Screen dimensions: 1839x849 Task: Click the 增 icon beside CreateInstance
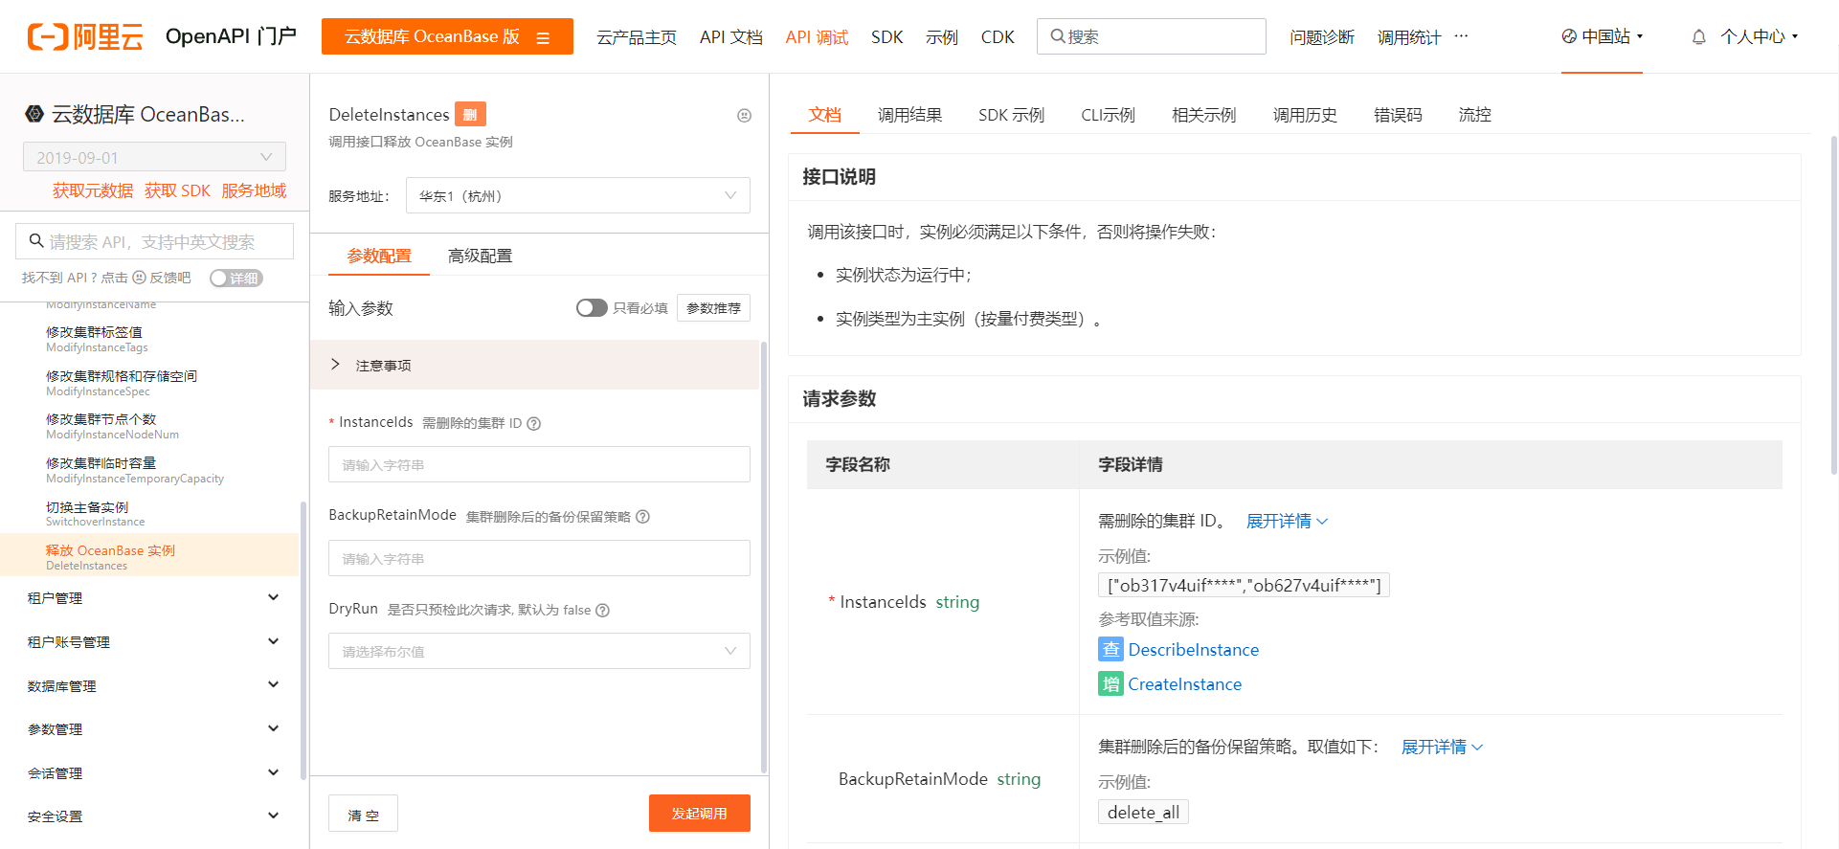1110,683
